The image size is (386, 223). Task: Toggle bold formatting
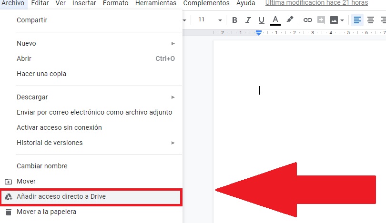click(234, 20)
